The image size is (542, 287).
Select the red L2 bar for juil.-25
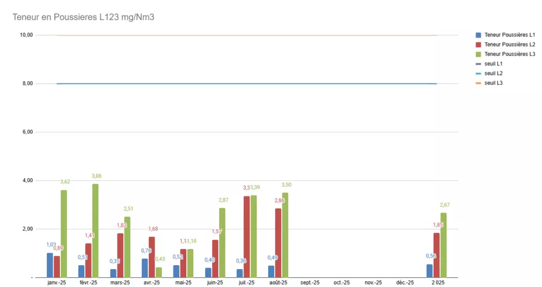(247, 236)
